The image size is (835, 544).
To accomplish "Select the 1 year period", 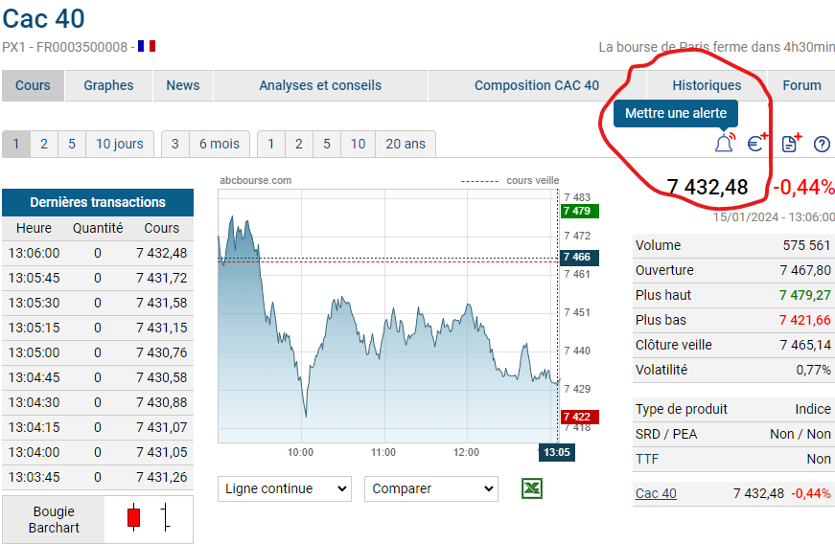I will pos(271,144).
